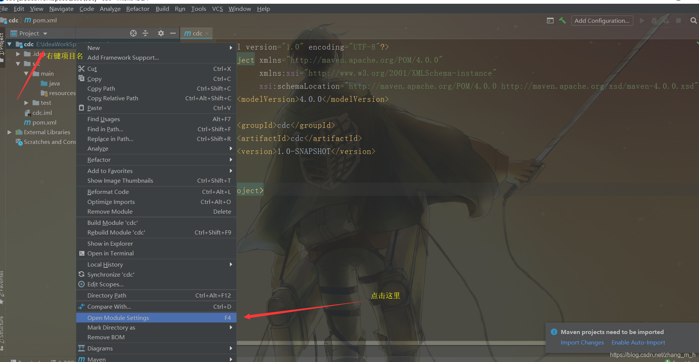
Task: Choose Directory Path entry
Action: [x=156, y=295]
